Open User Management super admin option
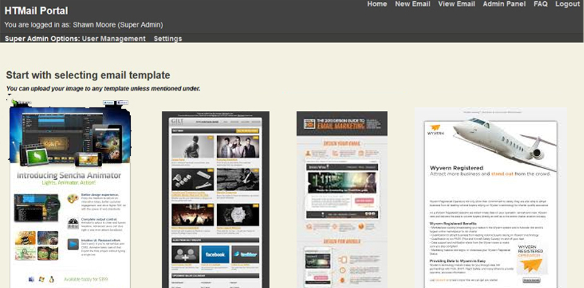This screenshot has height=288, width=584. tap(114, 38)
